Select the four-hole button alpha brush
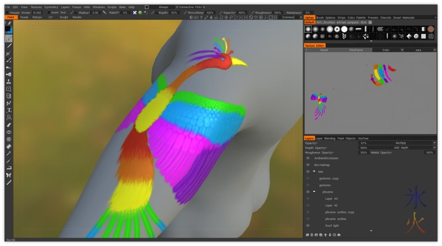442x246 pixels. [x=416, y=36]
